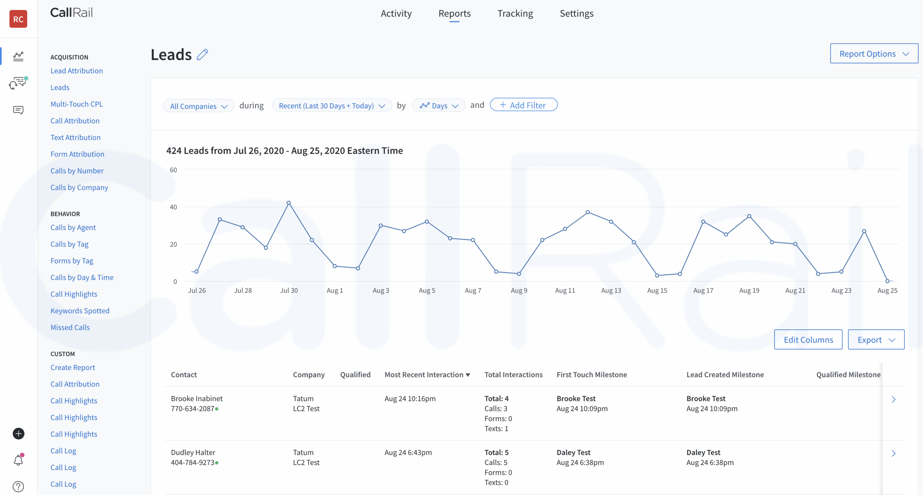Switch to the Tracking tab
The height and width of the screenshot is (495, 923).
coord(515,13)
